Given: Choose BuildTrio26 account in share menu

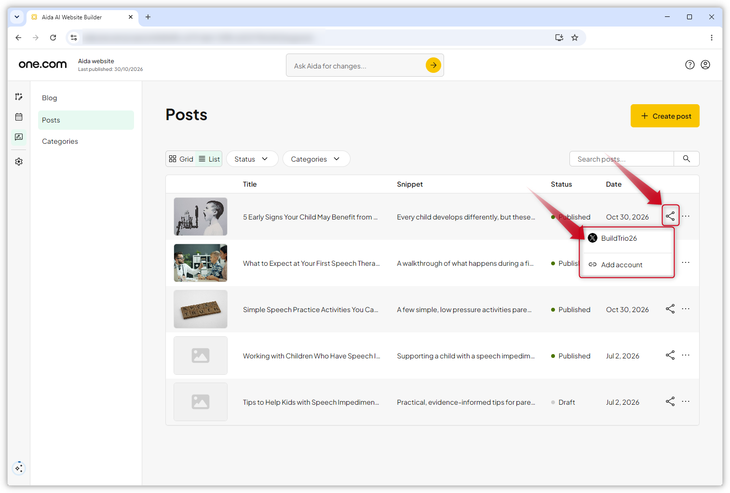Looking at the screenshot, I should (628, 238).
